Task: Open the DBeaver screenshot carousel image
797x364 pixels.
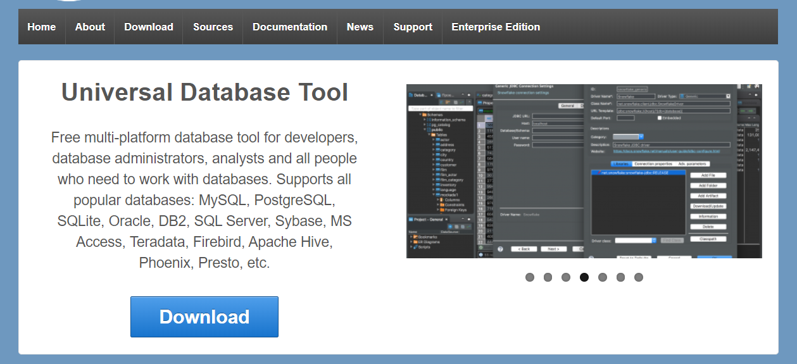Action: [584, 171]
